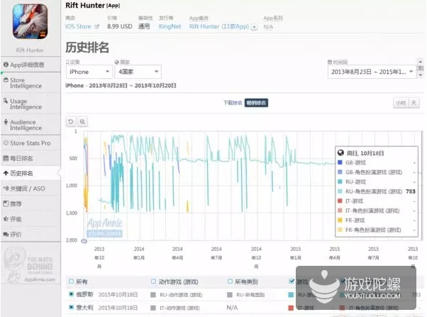The height and width of the screenshot is (317, 427).
Task: Open the KingNet publisher link
Action: (x=170, y=26)
